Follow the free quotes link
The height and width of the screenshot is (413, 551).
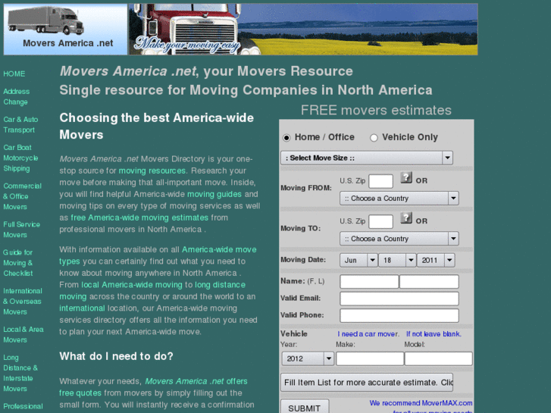pos(80,393)
